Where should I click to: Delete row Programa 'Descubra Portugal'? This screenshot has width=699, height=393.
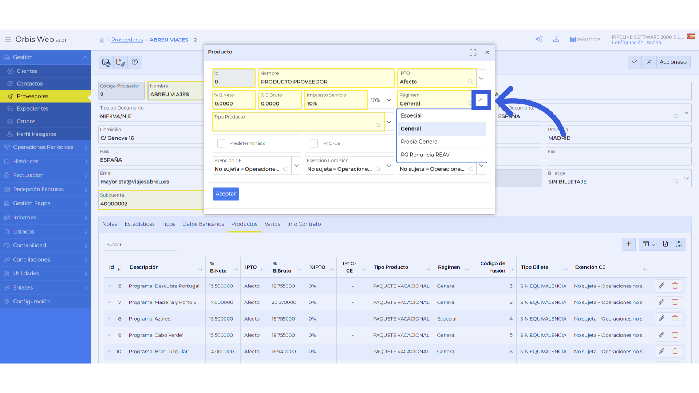[675, 286]
